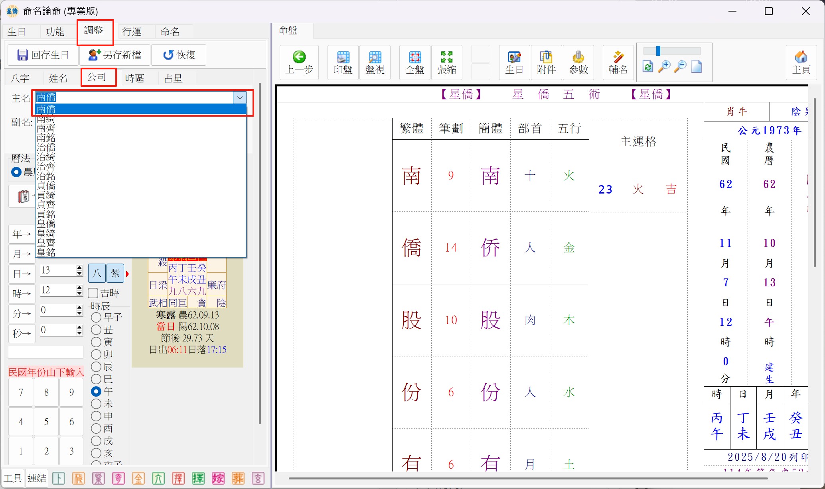Open the 占星 sub-tab
This screenshot has width=825, height=489.
tap(173, 78)
